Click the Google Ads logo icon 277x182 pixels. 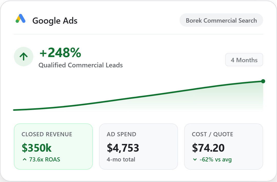point(21,19)
